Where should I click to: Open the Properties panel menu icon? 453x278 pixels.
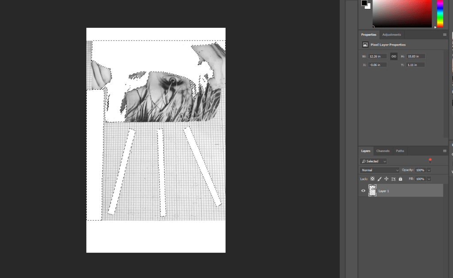tap(445, 34)
